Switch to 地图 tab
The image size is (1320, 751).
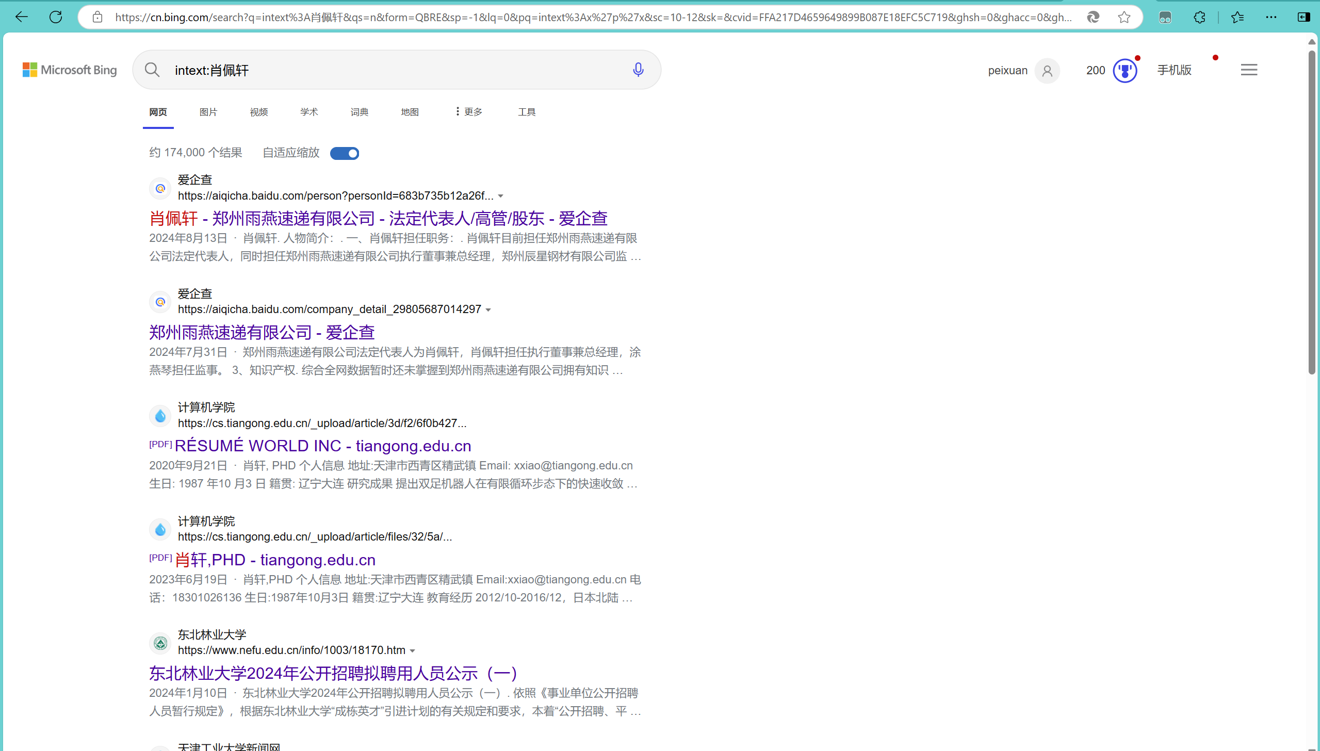tap(410, 112)
